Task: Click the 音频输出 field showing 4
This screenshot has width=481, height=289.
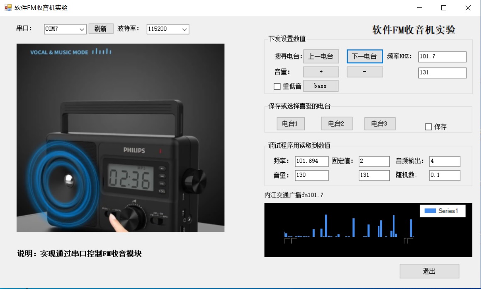Action: pos(445,161)
